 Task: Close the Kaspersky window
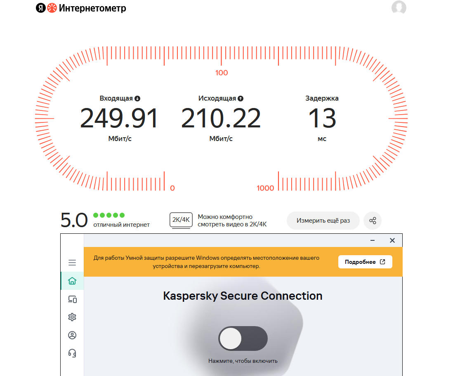[392, 240]
